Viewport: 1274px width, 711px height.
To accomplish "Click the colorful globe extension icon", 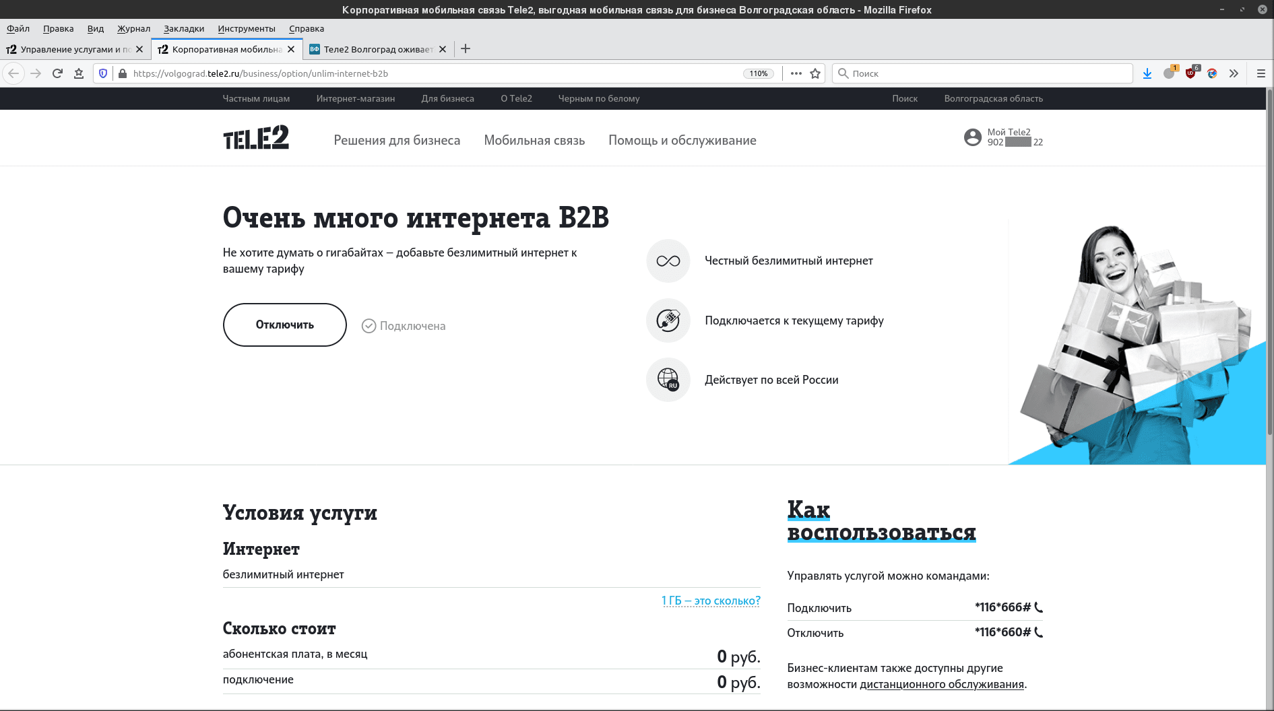I will point(1212,73).
